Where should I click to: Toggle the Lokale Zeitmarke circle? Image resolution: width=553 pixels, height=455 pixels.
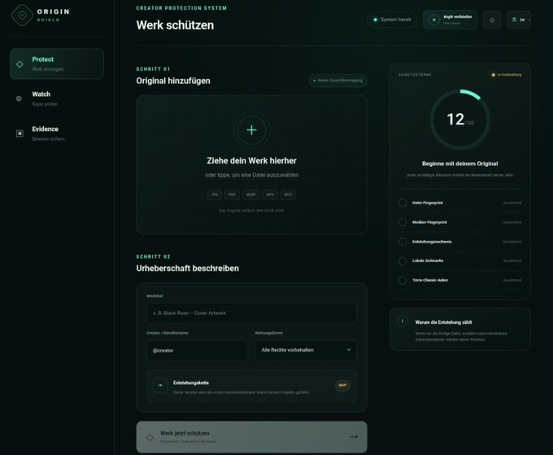(403, 260)
